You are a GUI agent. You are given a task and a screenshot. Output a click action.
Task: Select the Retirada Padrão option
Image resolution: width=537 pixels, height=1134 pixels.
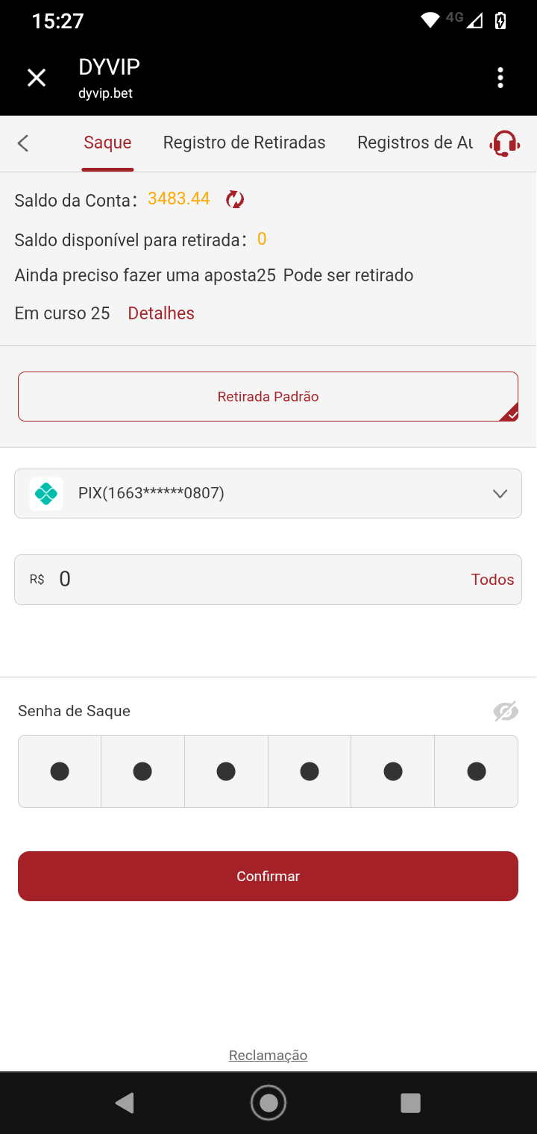pos(268,396)
